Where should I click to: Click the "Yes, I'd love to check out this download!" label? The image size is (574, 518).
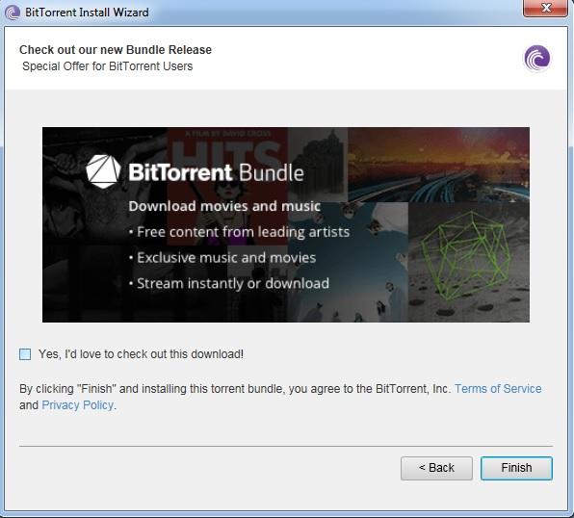(x=141, y=354)
